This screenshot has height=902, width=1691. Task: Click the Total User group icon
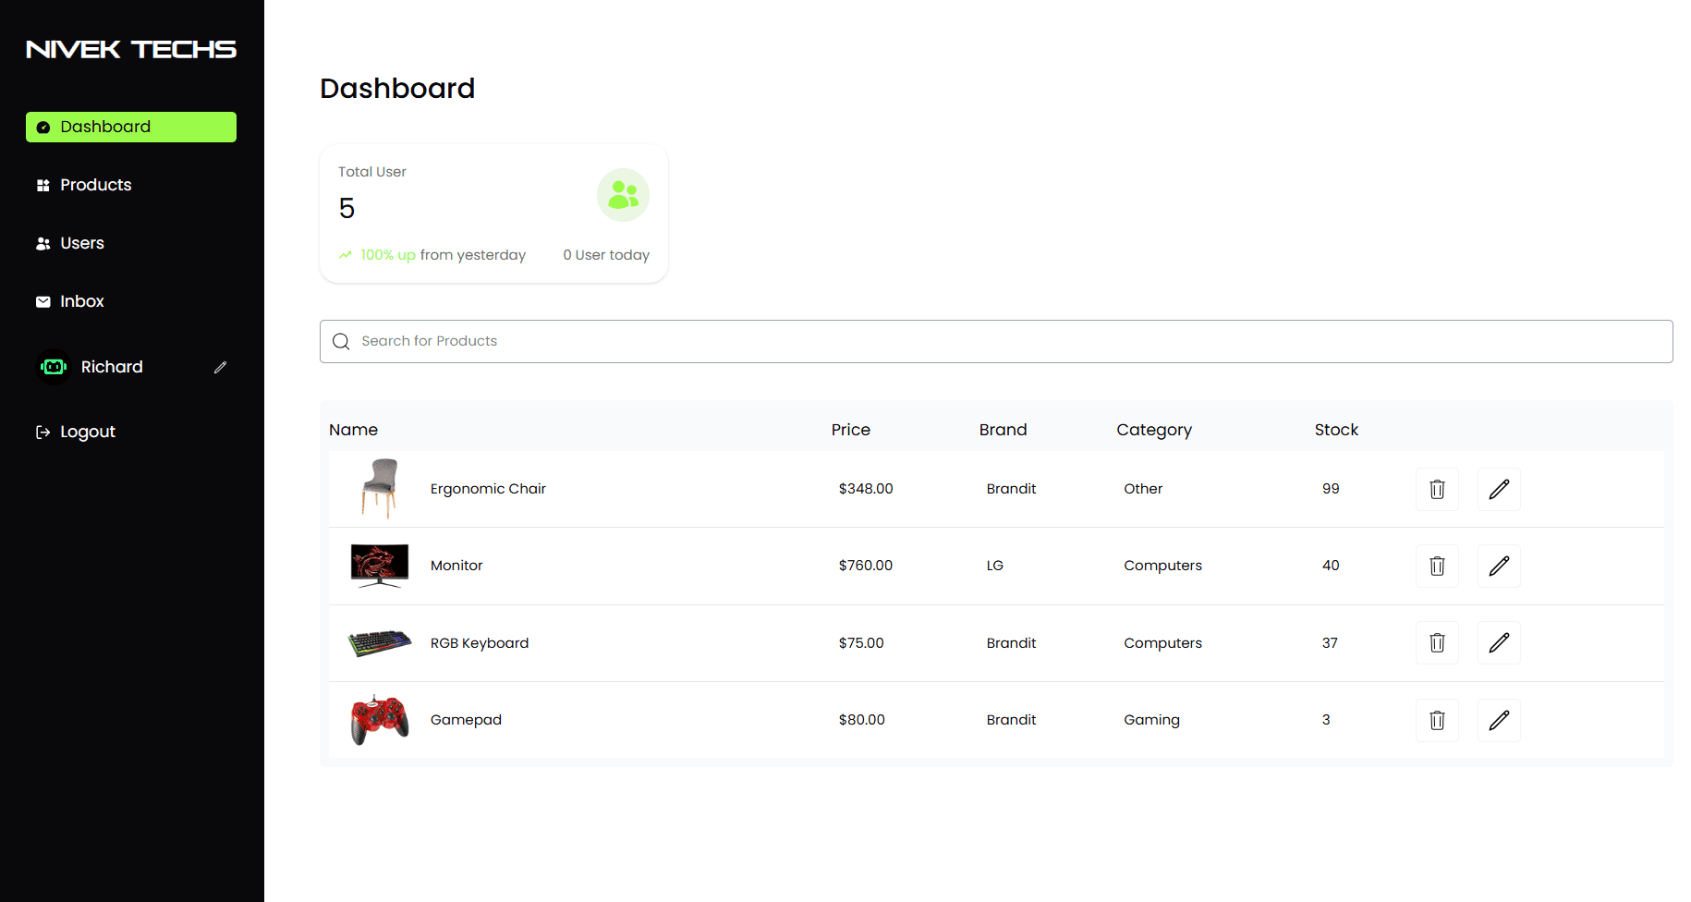(x=623, y=195)
